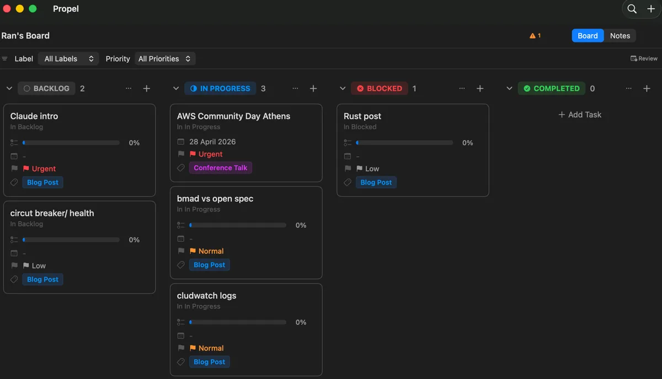Image resolution: width=662 pixels, height=379 pixels.
Task: Collapse the Backlog column with its chevron
Action: pos(9,88)
